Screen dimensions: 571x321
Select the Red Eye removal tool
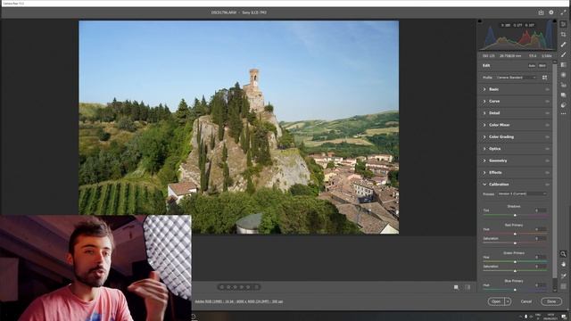563,85
